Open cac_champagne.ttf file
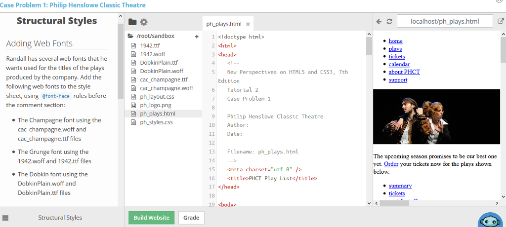The width and height of the screenshot is (506, 227). tap(163, 79)
